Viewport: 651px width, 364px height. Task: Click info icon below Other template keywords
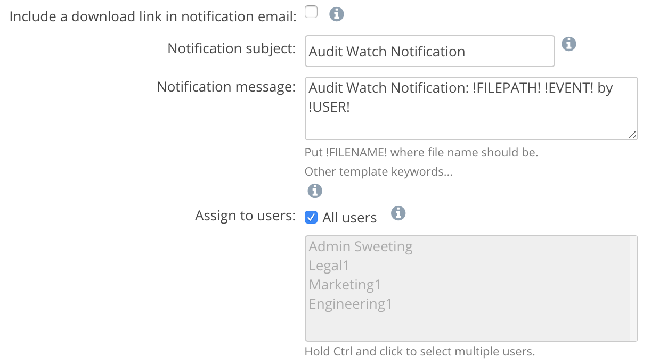click(315, 191)
